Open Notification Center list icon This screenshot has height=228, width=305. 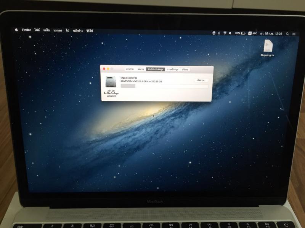pyautogui.click(x=294, y=34)
